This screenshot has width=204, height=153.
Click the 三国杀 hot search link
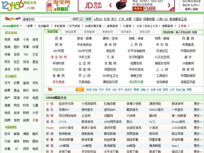click(x=137, y=19)
